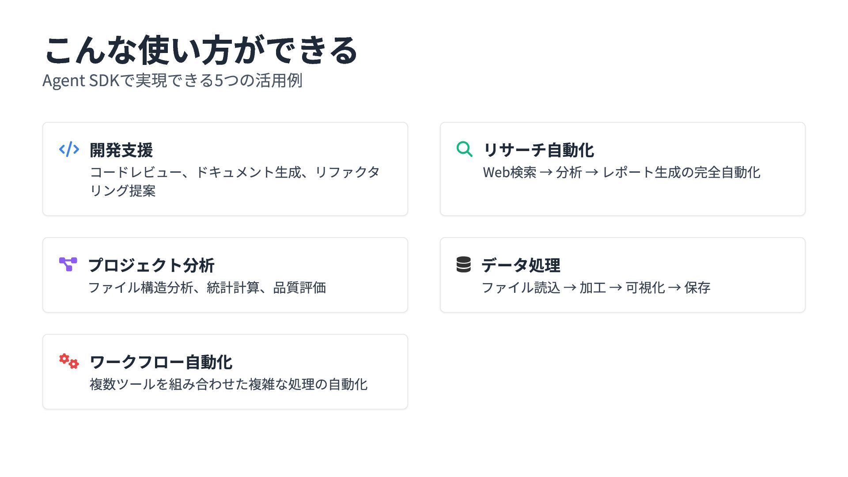Select the プロジェクト分析 card heading
This screenshot has height=477, width=848.
(x=151, y=265)
